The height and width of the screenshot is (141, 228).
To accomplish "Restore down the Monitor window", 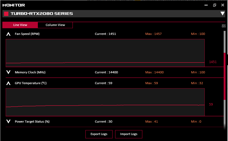I will coord(215,5).
